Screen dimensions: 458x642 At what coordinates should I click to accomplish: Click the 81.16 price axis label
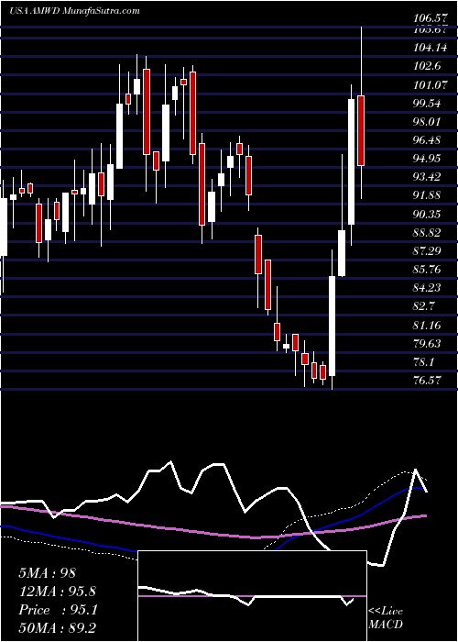click(427, 326)
